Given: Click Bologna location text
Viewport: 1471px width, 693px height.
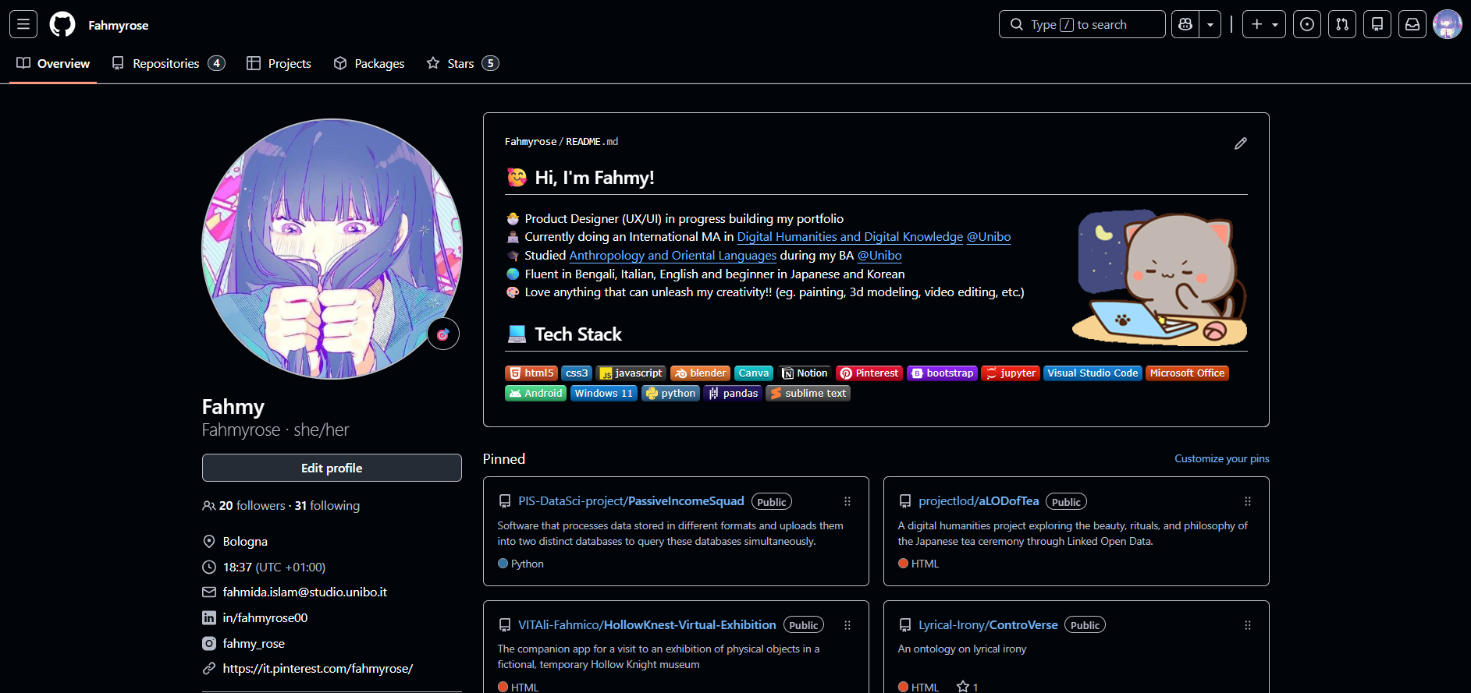Looking at the screenshot, I should [x=245, y=541].
